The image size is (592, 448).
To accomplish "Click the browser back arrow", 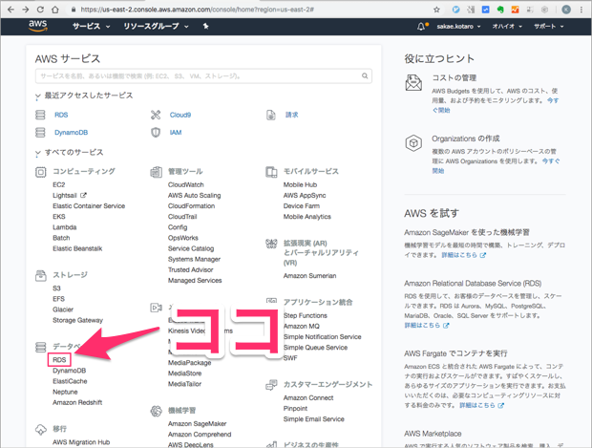I will pyautogui.click(x=11, y=10).
